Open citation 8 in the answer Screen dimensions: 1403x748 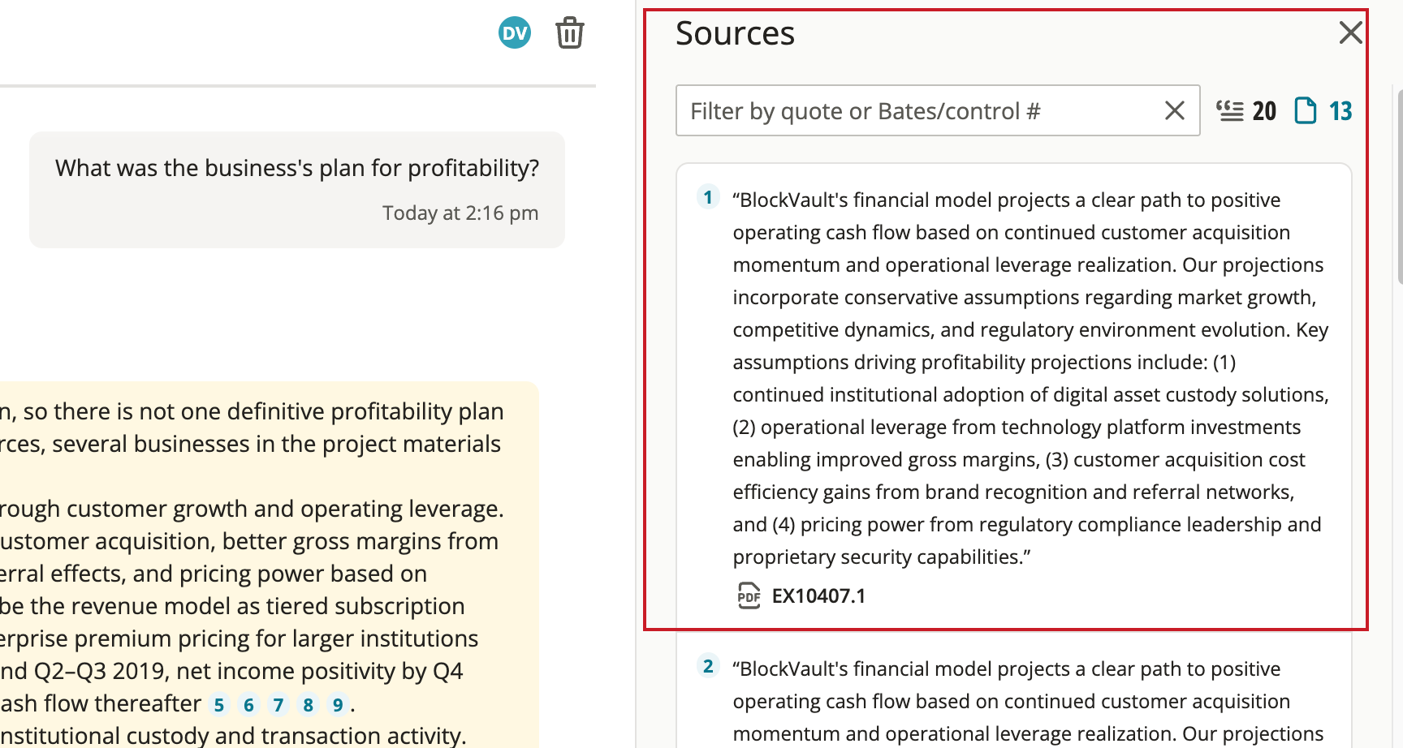click(x=309, y=705)
